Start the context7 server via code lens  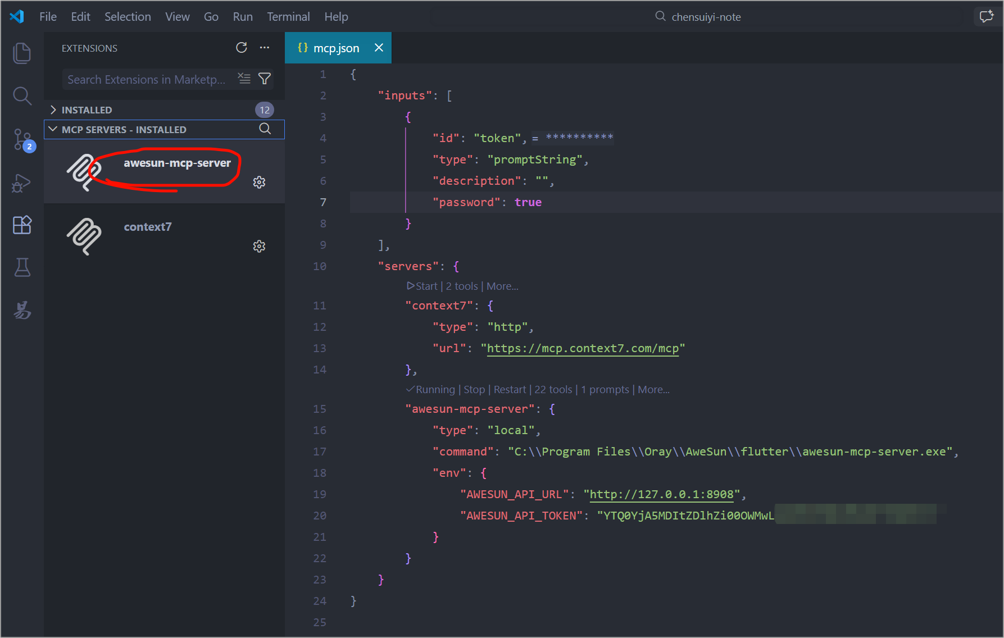(422, 286)
